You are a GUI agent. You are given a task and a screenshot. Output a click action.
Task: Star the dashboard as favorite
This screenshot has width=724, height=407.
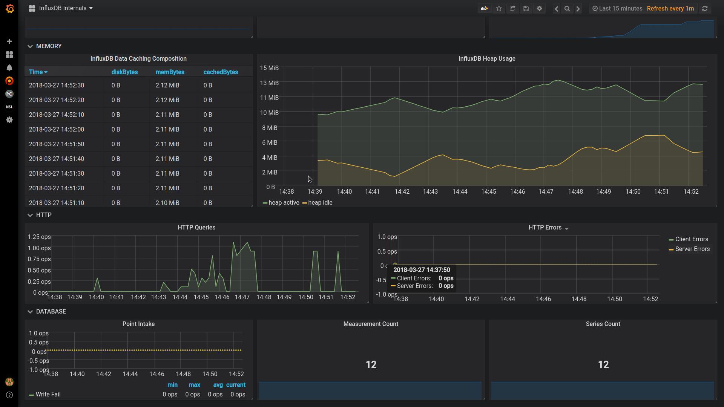499,8
